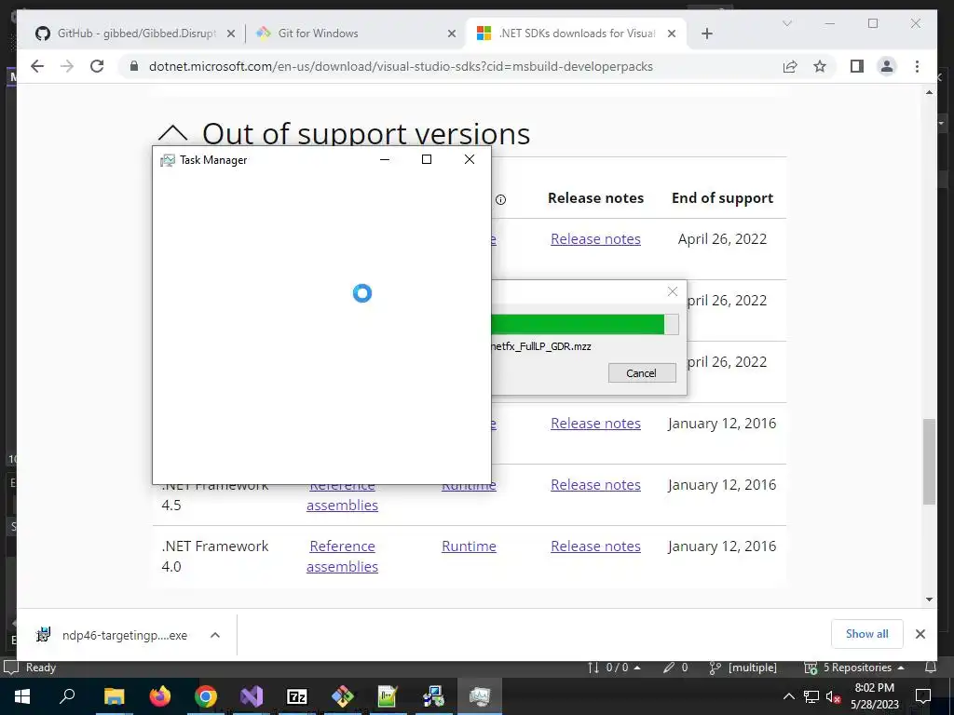The image size is (954, 715).
Task: Collapse Out of support versions section
Action: point(172,134)
